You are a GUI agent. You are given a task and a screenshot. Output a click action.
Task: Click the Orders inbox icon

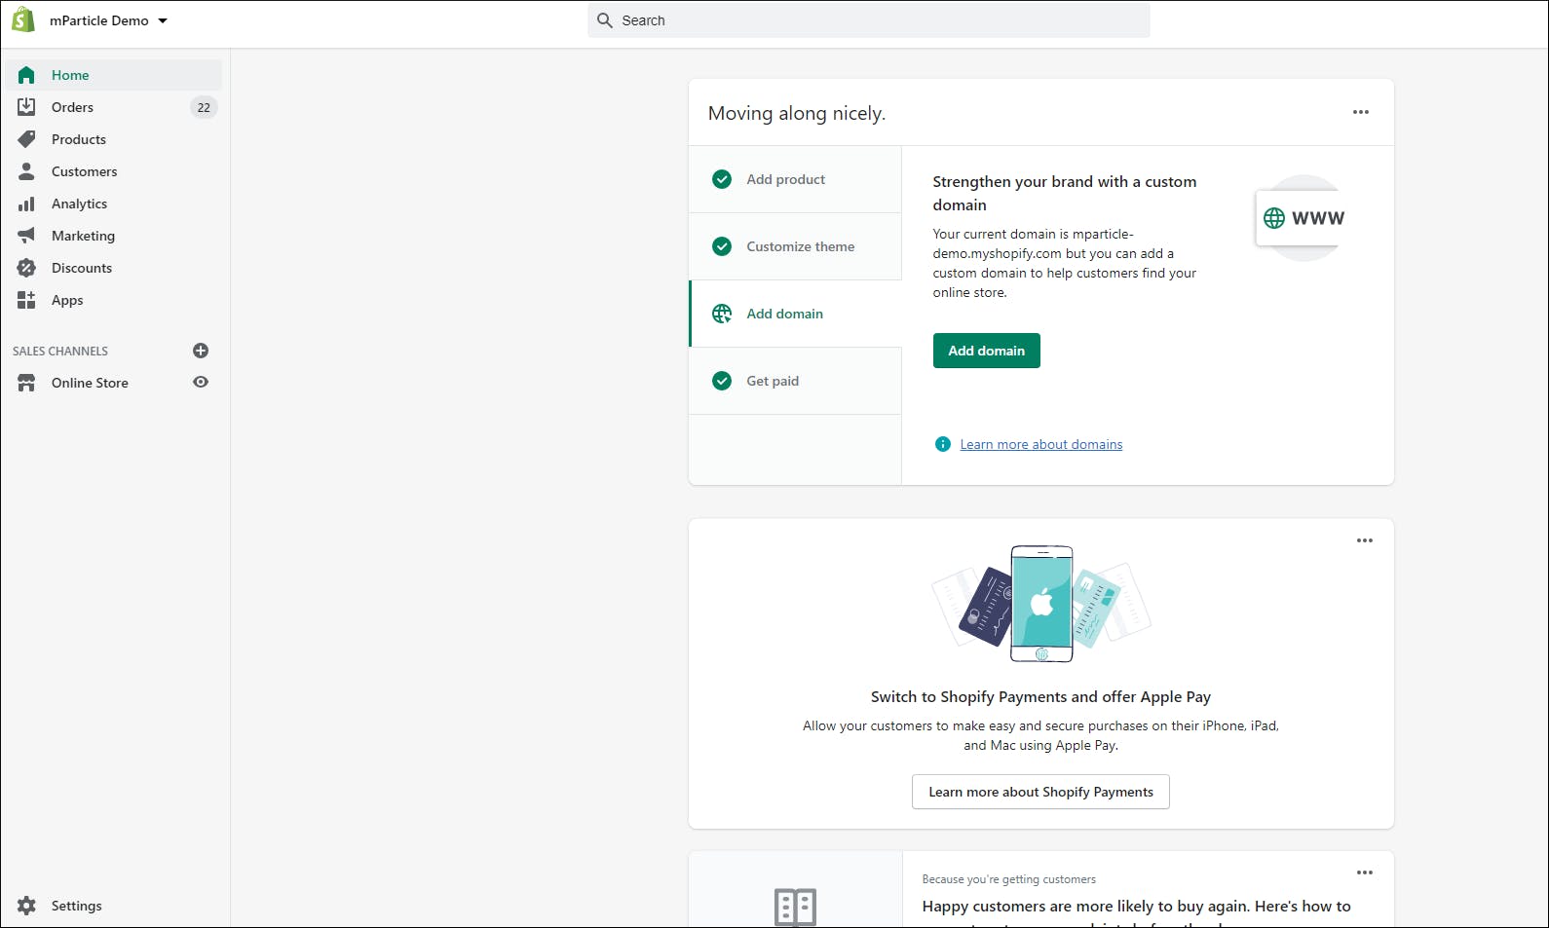coord(26,107)
